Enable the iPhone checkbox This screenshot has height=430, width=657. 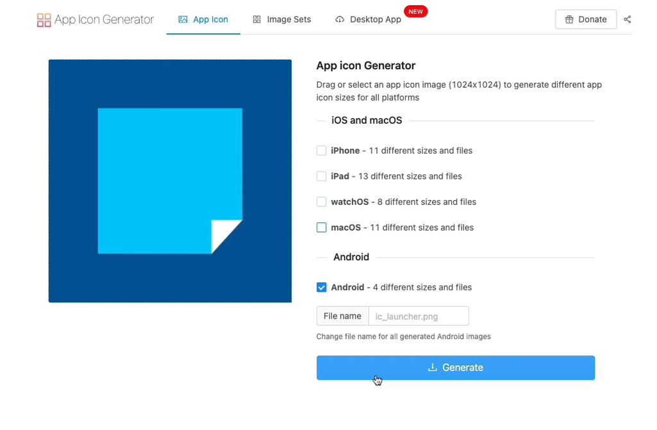tap(322, 151)
